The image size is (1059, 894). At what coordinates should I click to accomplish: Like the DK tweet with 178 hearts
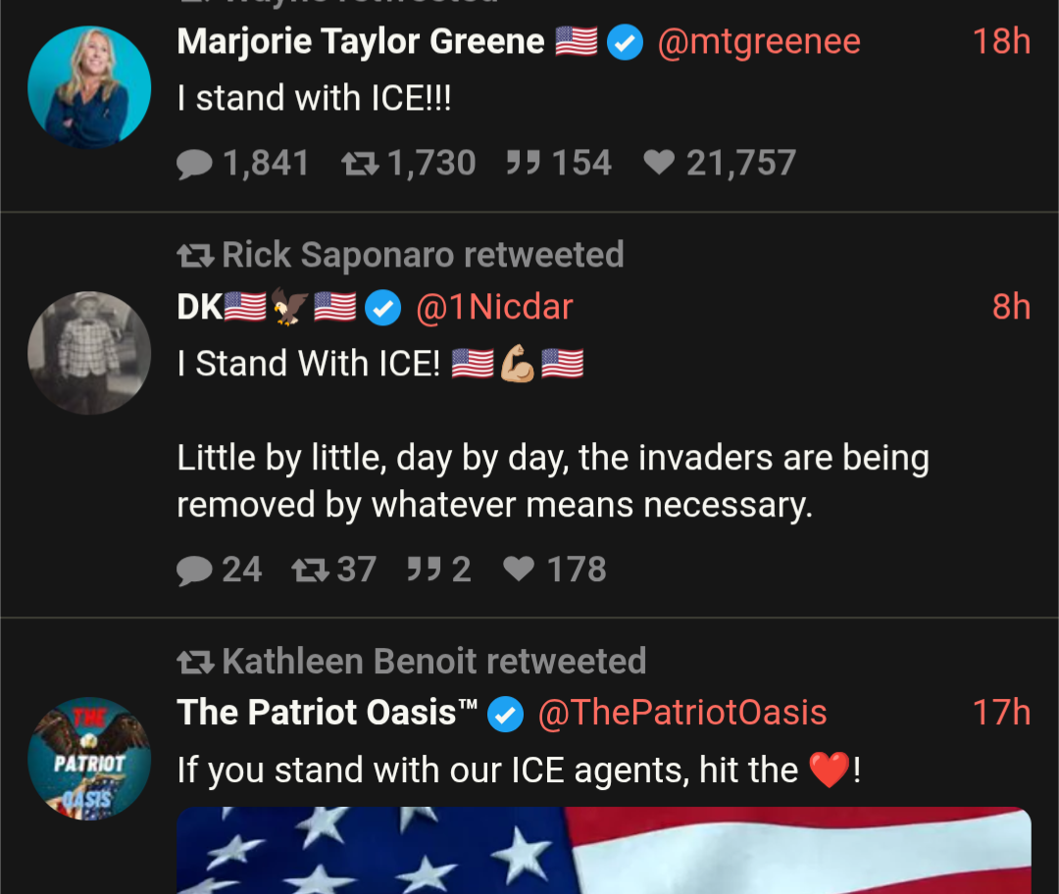click(x=520, y=569)
